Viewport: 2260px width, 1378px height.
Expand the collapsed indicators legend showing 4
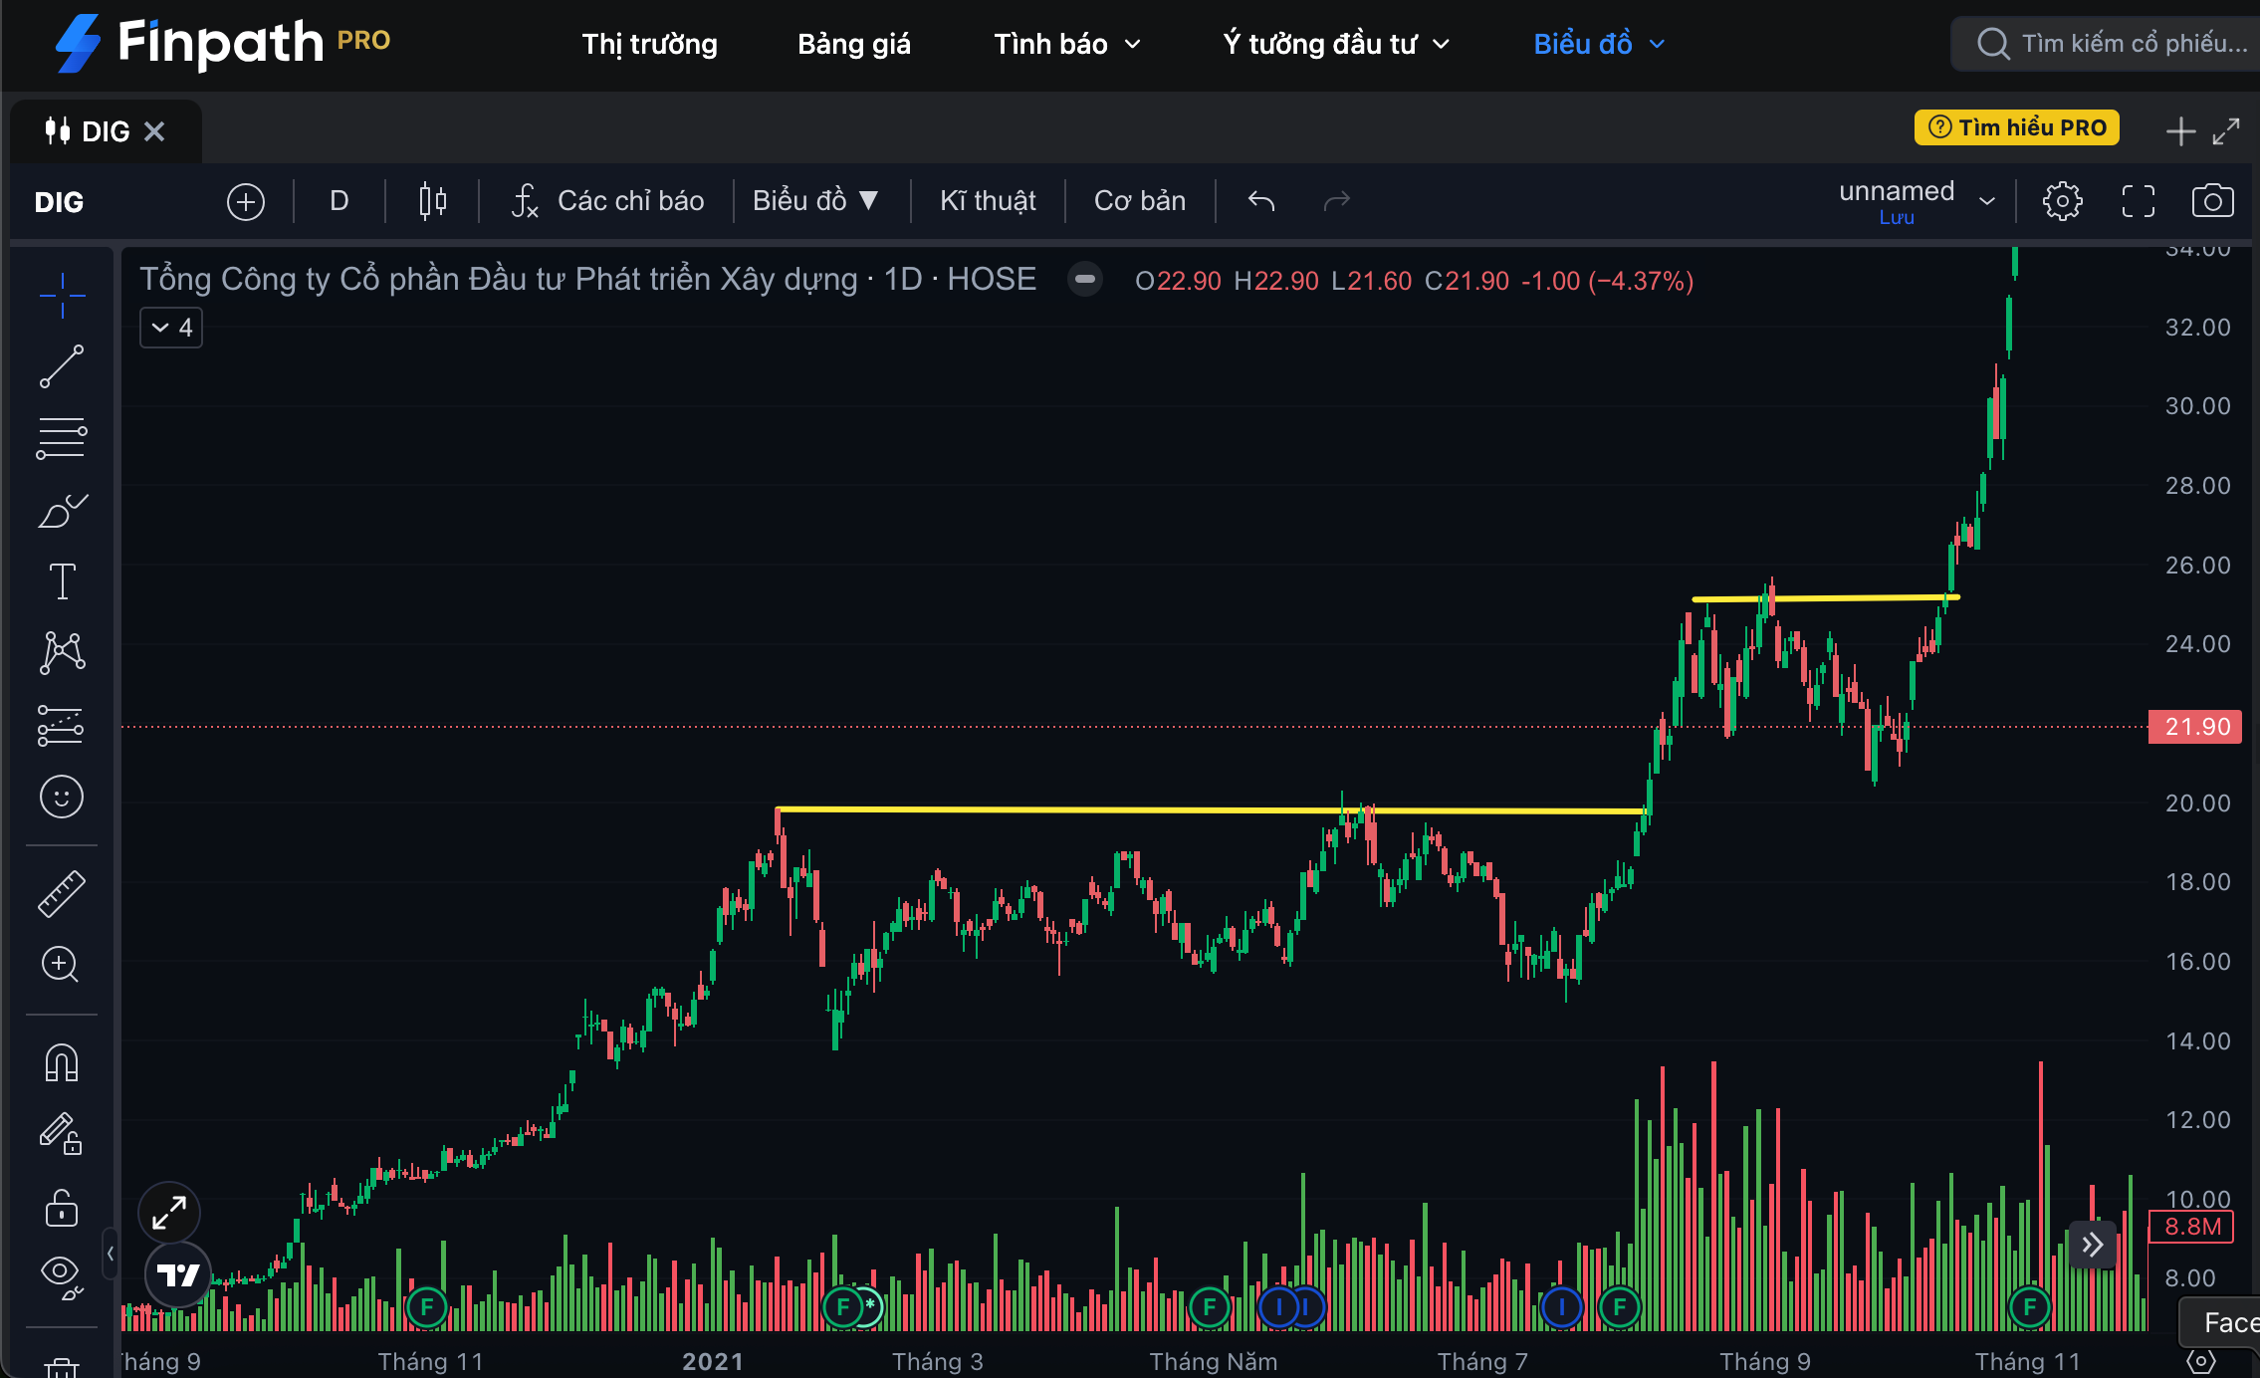[x=171, y=328]
